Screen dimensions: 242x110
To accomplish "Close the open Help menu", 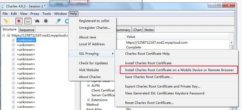I will [x=73, y=14].
